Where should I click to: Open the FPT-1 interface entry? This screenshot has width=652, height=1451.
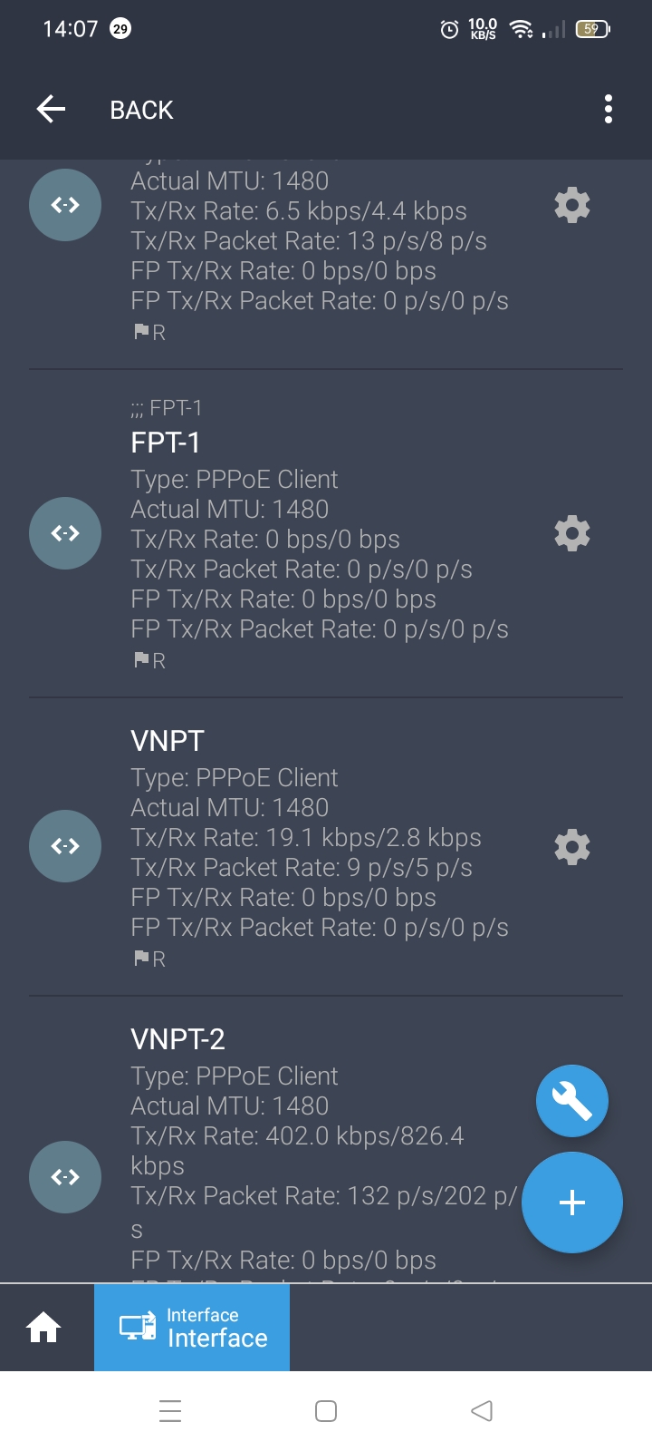click(166, 443)
